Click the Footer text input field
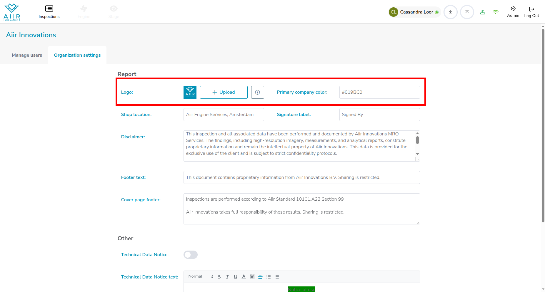This screenshot has width=545, height=292. tap(302, 177)
